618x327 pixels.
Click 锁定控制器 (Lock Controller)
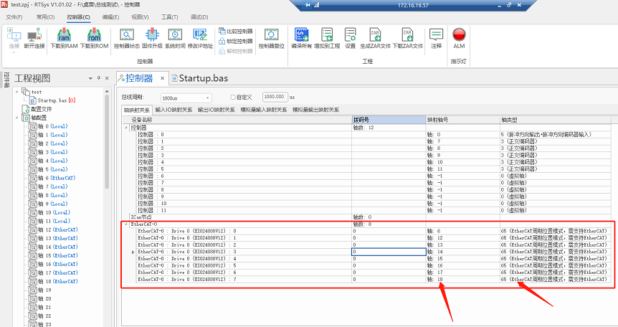(236, 41)
